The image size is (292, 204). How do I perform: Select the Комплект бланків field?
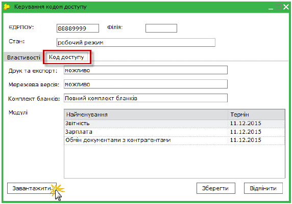coord(145,98)
